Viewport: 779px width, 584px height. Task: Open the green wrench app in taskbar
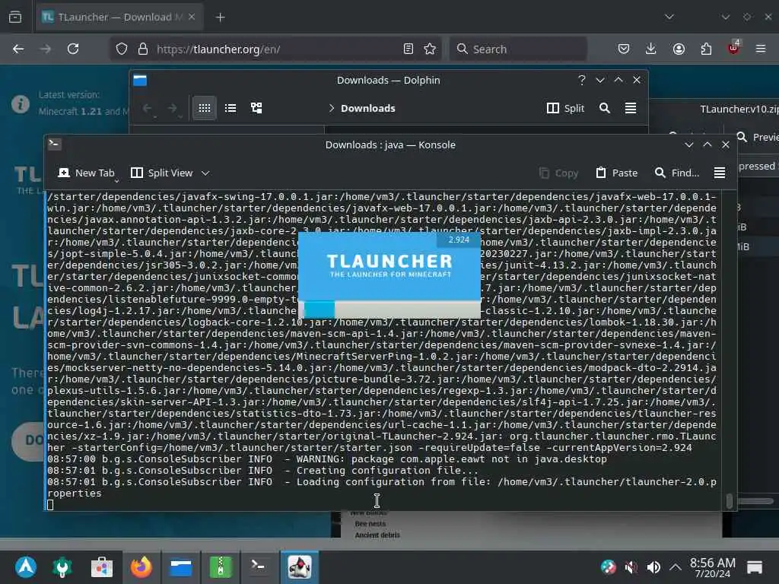pos(62,567)
